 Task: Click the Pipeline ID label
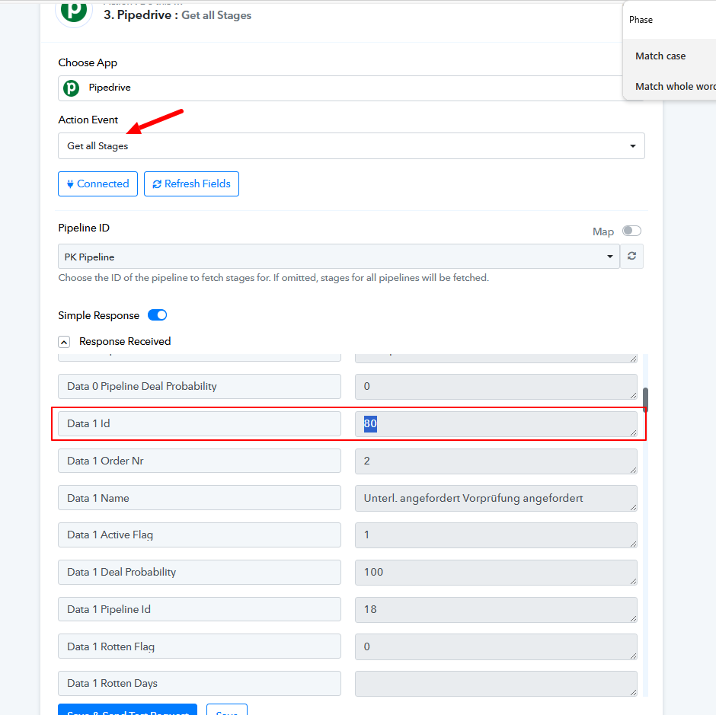point(84,228)
